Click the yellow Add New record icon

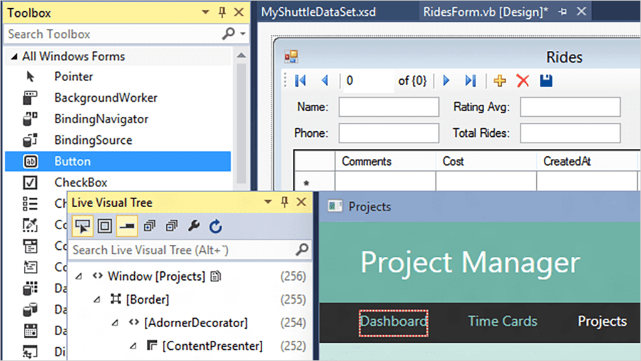coord(500,81)
